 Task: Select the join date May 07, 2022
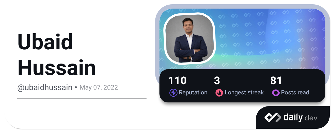click(x=99, y=87)
